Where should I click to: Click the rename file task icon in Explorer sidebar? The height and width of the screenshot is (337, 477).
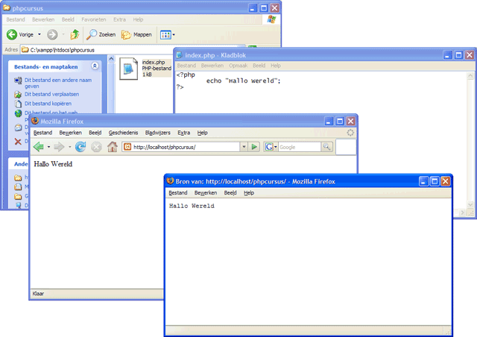[18, 81]
